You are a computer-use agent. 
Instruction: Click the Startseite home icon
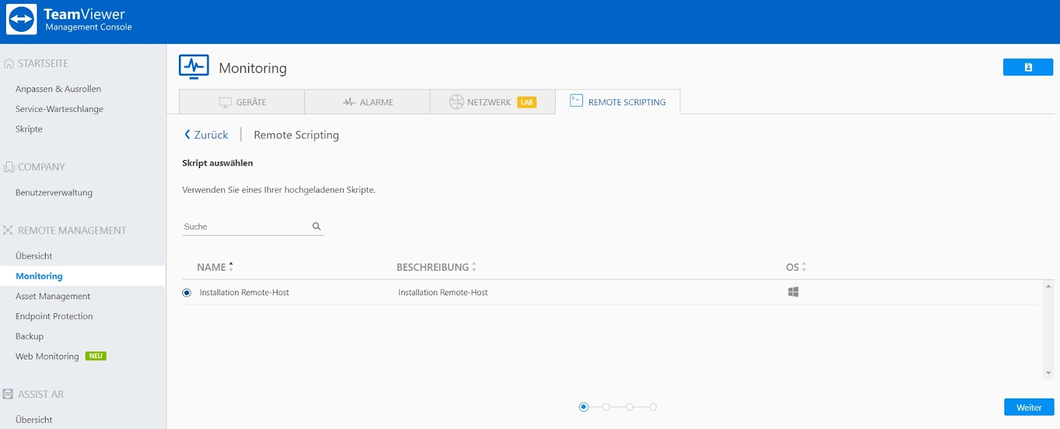[x=9, y=64]
